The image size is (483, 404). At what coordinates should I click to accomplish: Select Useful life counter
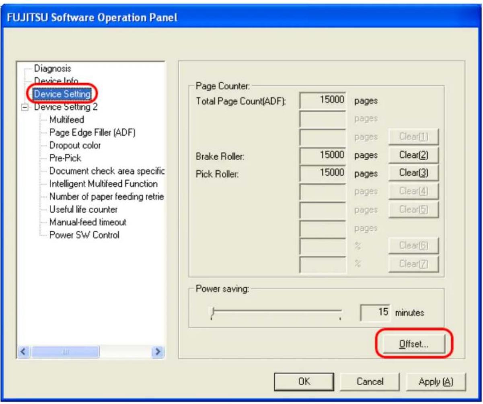[83, 210]
